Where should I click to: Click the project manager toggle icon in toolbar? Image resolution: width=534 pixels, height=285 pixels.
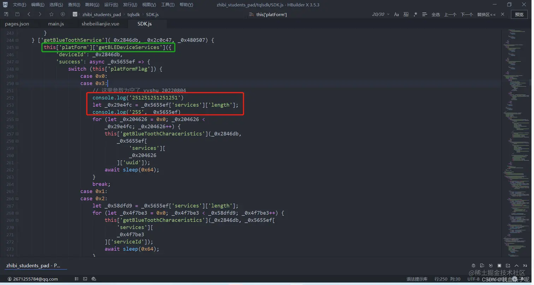point(6,14)
